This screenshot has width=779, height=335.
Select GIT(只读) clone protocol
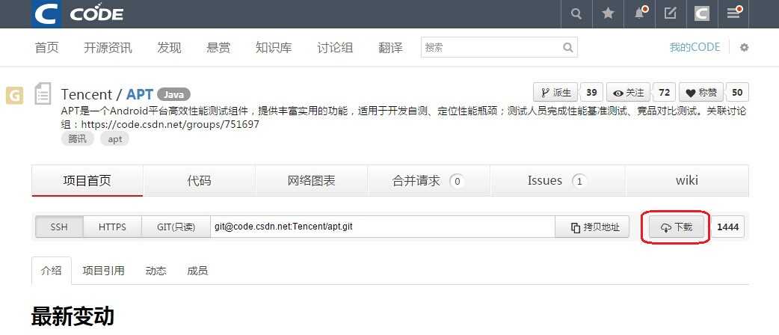(176, 227)
